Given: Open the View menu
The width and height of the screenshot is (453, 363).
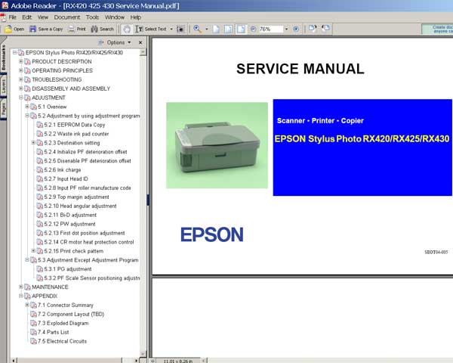Looking at the screenshot, I should click(x=43, y=17).
